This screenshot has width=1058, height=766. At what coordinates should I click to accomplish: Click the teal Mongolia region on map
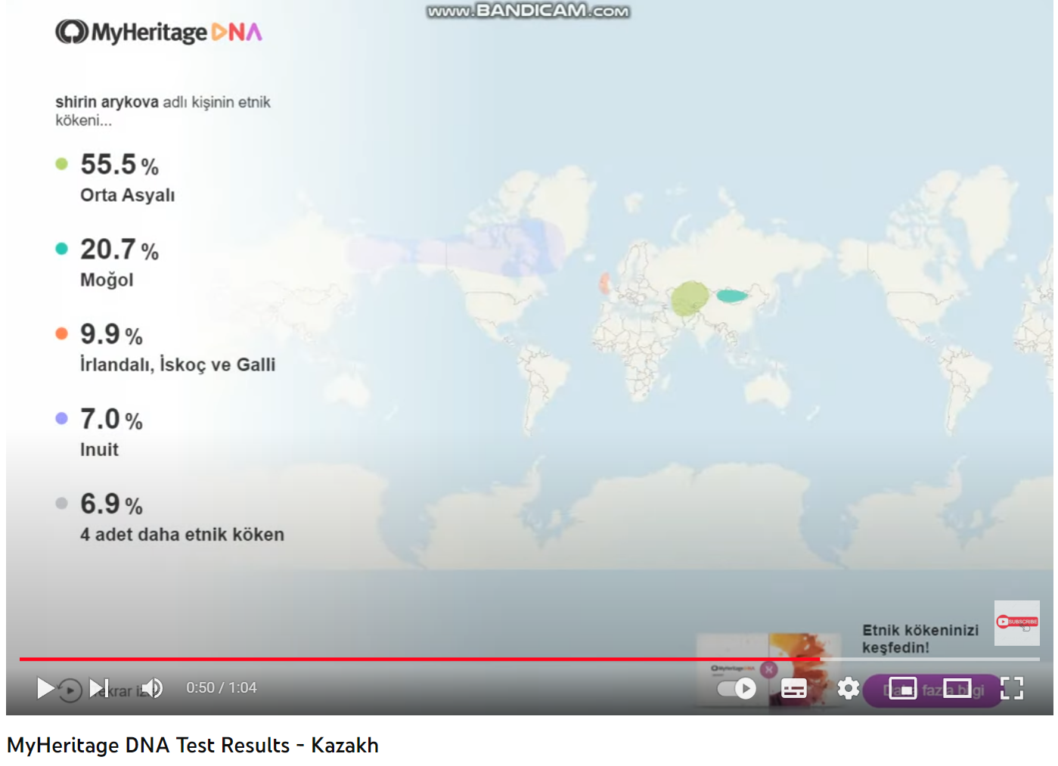(x=731, y=296)
